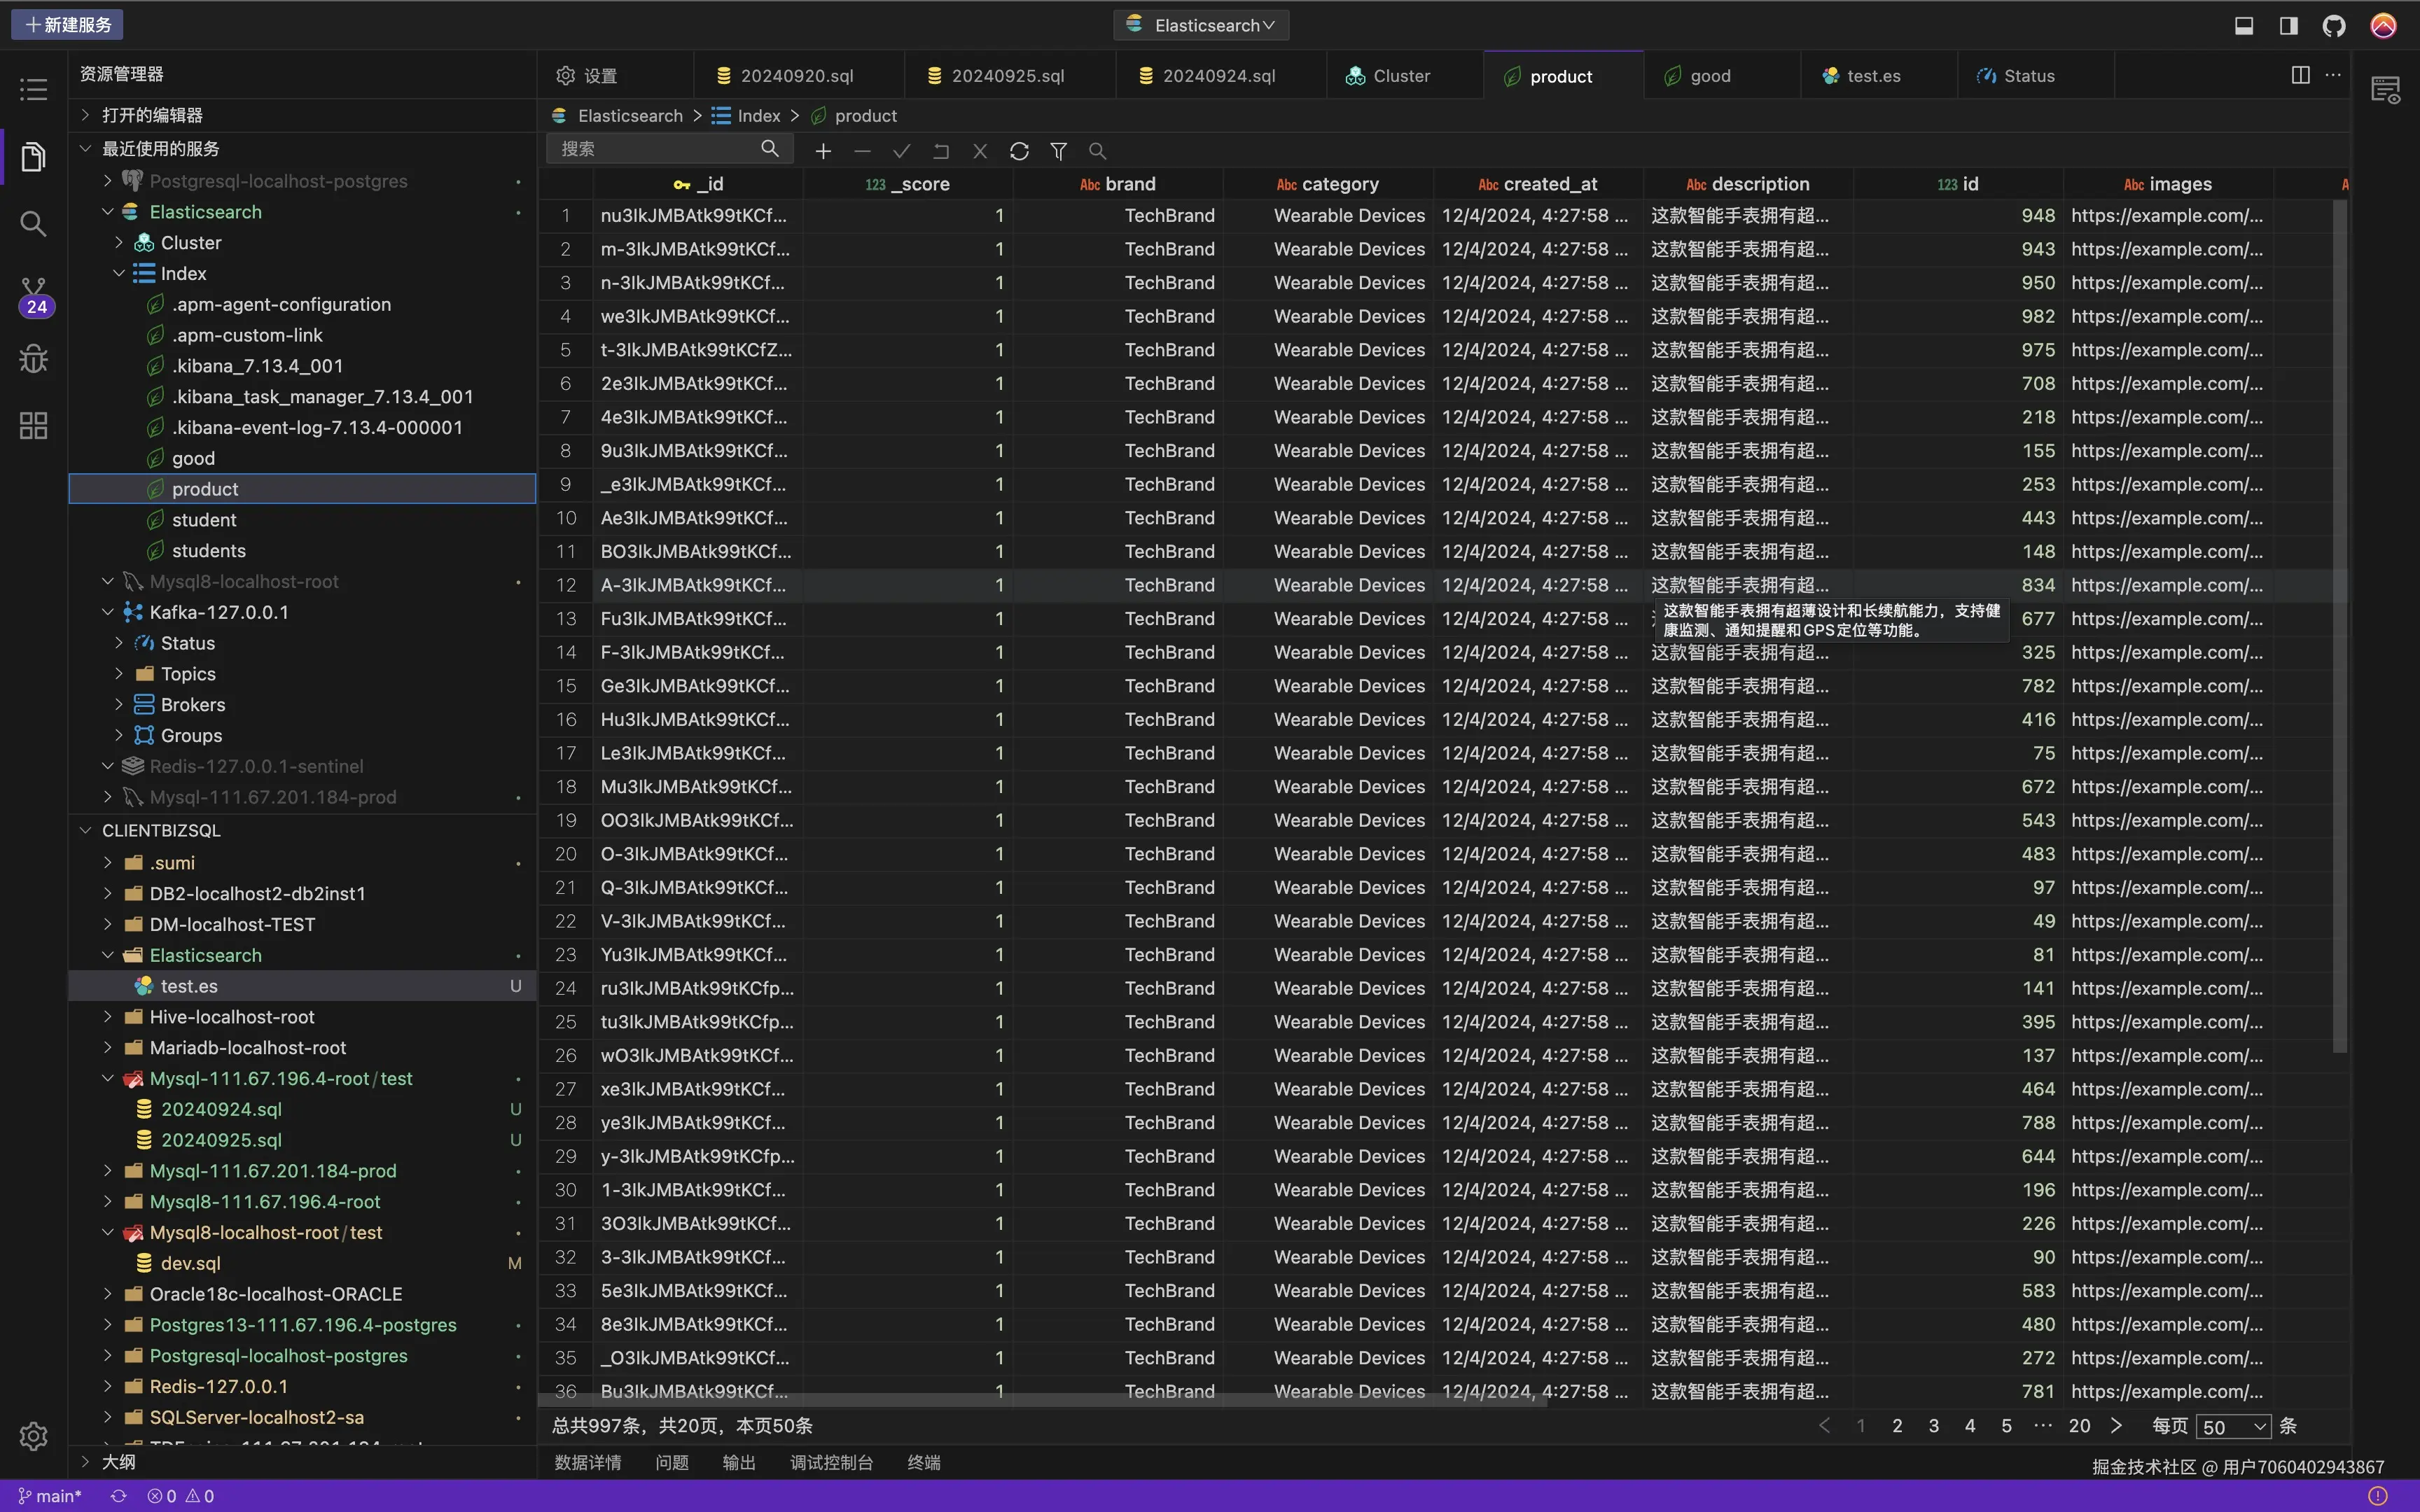Collapse the Index tree node
Image resolution: width=2420 pixels, height=1512 pixels.
click(x=119, y=273)
